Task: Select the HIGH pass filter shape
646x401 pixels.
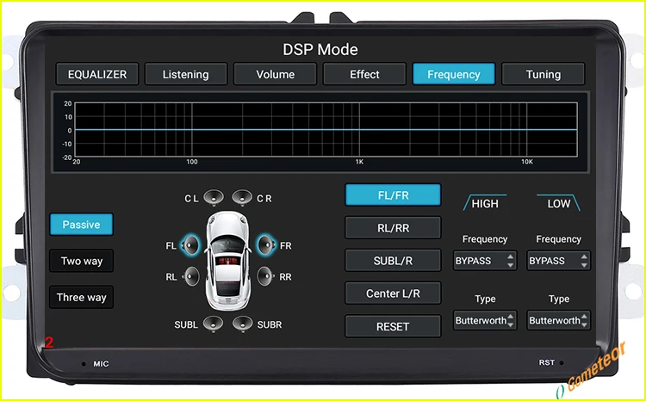Action: [x=485, y=203]
